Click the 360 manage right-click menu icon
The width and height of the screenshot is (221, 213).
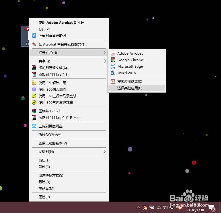click(x=34, y=102)
